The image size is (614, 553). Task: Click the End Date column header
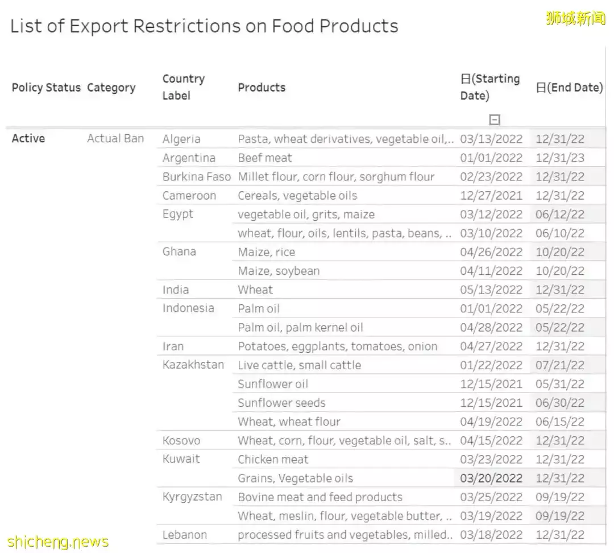tap(569, 88)
